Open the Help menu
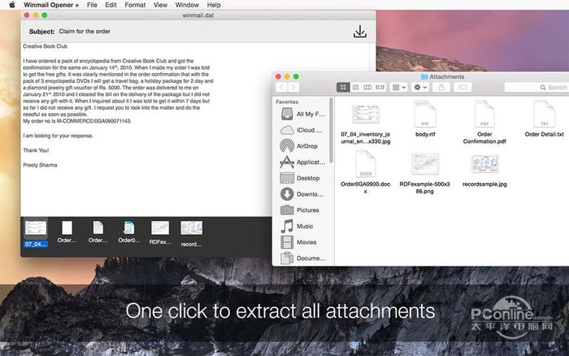The height and width of the screenshot is (356, 569). 214,5
